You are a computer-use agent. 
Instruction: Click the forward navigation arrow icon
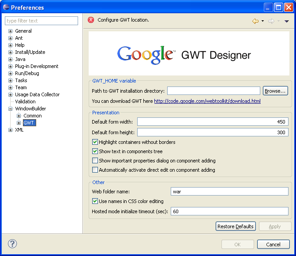click(271, 21)
